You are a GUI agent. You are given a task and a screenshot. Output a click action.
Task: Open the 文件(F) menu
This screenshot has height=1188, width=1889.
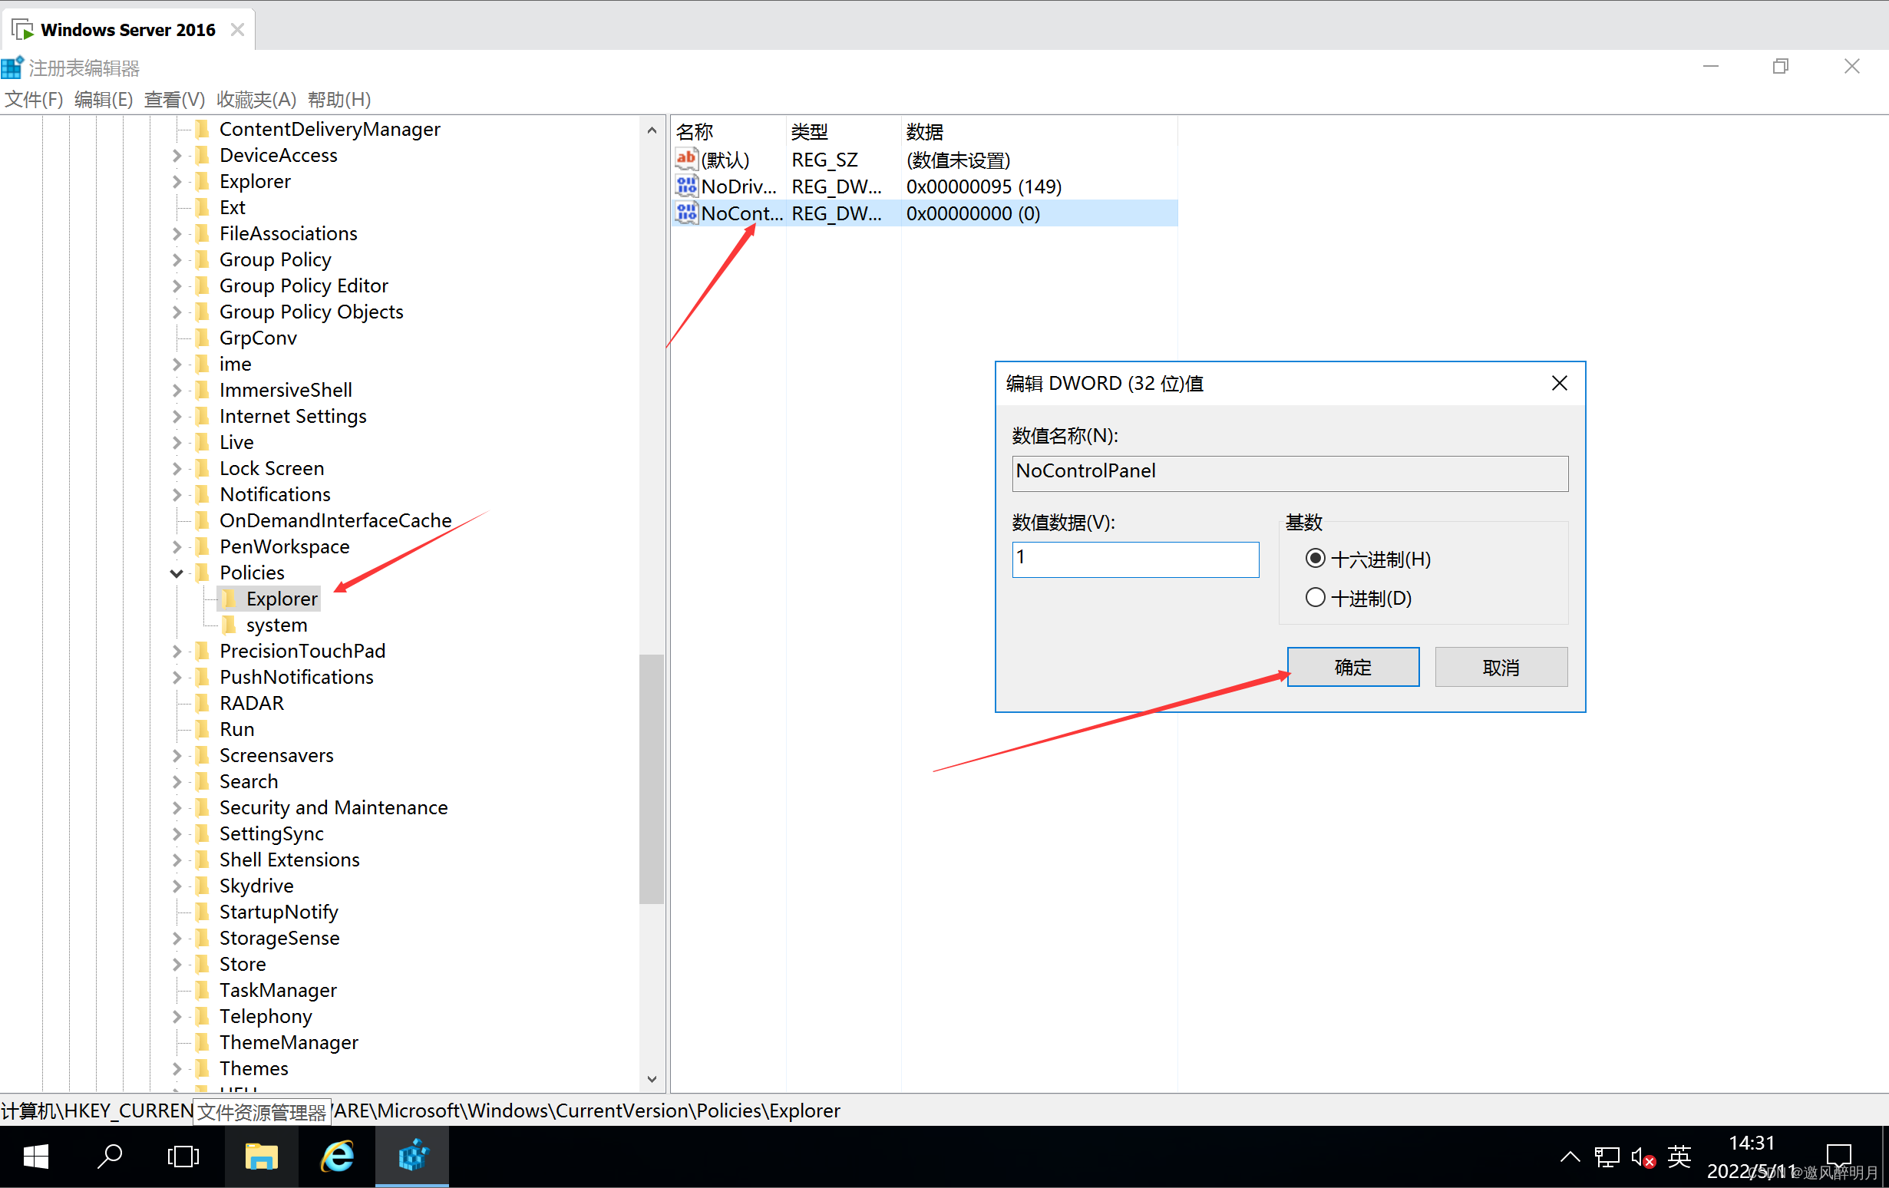click(35, 97)
